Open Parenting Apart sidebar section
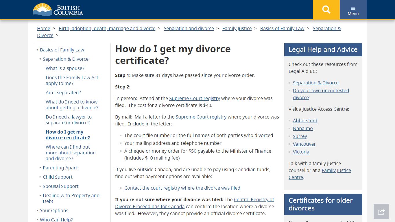The image size is (395, 222). click(x=60, y=168)
